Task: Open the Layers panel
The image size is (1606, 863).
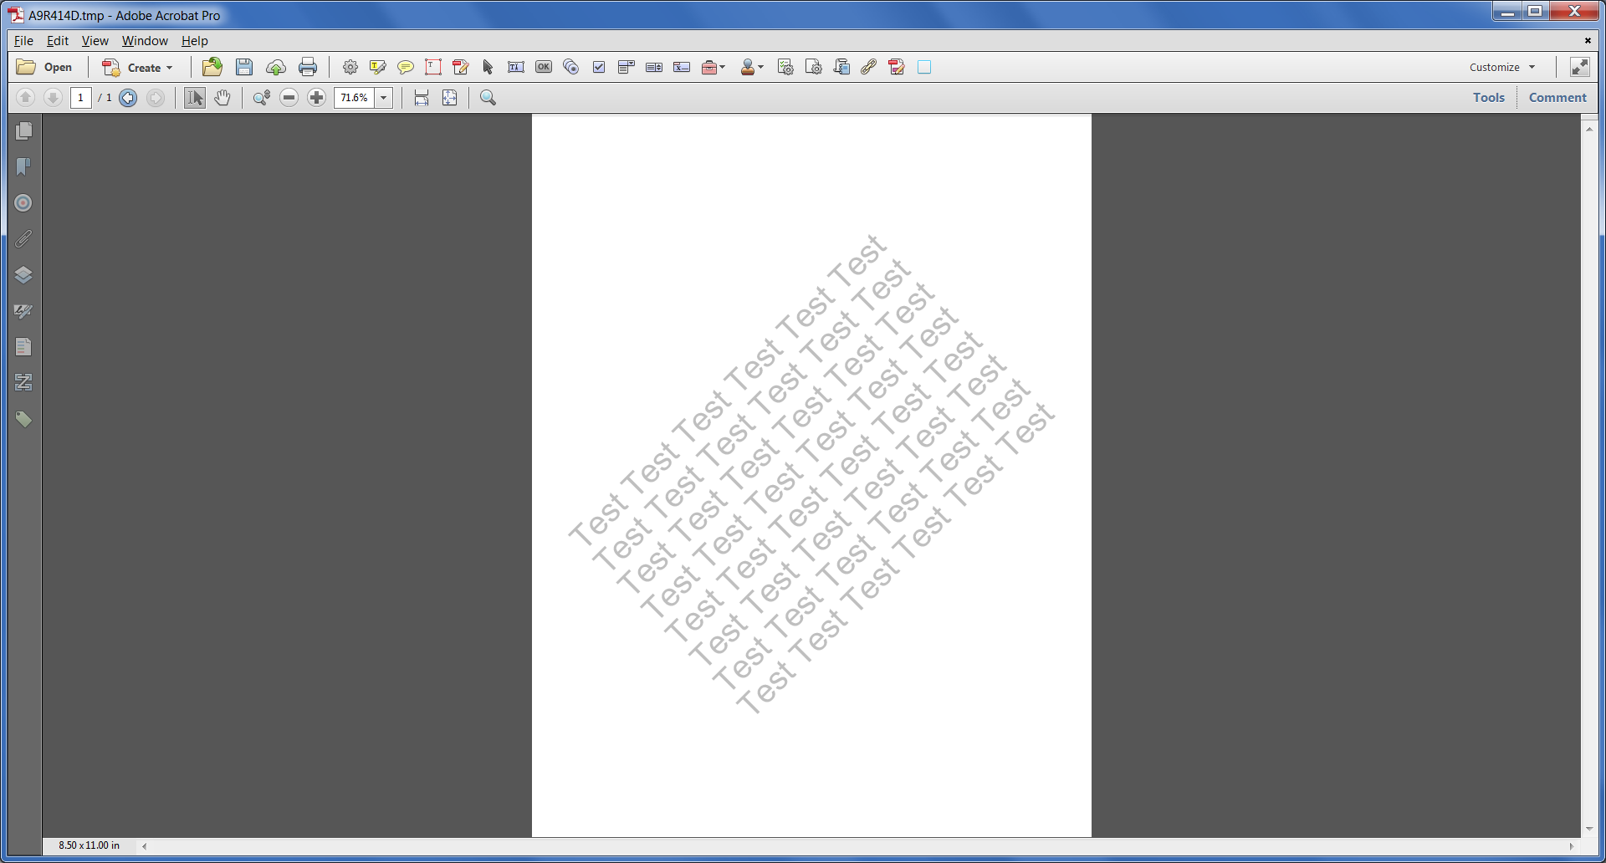Action: click(23, 275)
